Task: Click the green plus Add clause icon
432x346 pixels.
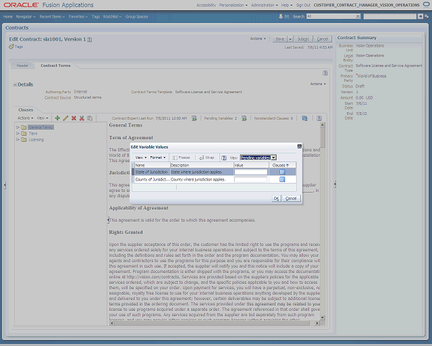Action: click(57, 118)
